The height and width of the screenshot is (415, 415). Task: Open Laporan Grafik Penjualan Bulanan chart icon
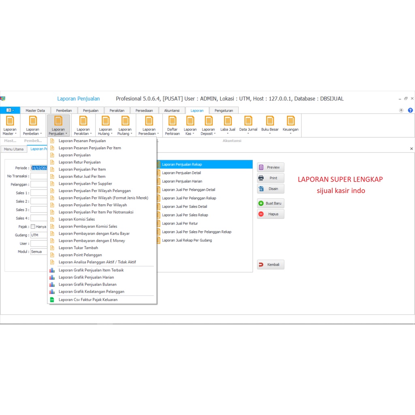click(x=52, y=285)
